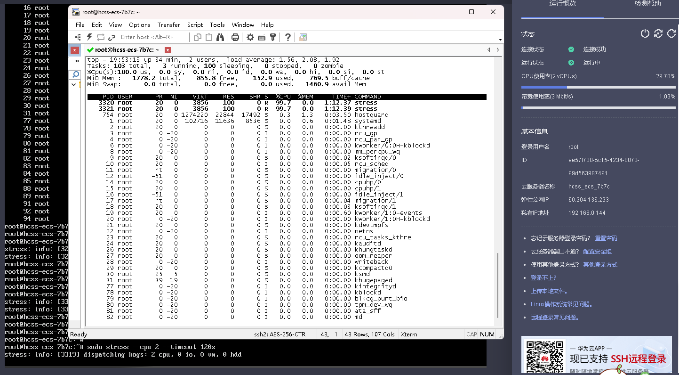Click the CAP indicator in status bar
This screenshot has height=375, width=679.
click(471, 334)
